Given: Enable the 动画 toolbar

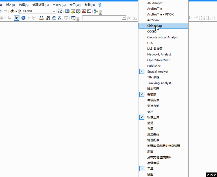Looking at the screenshot, I should tap(163, 152).
